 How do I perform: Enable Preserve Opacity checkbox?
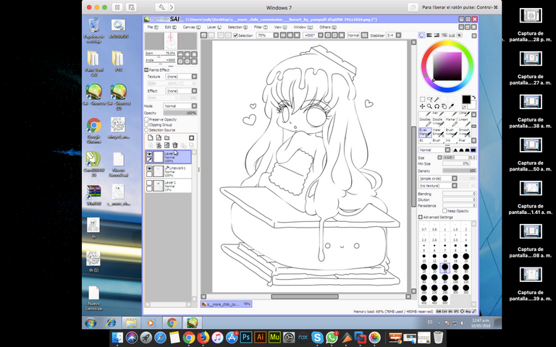(146, 120)
